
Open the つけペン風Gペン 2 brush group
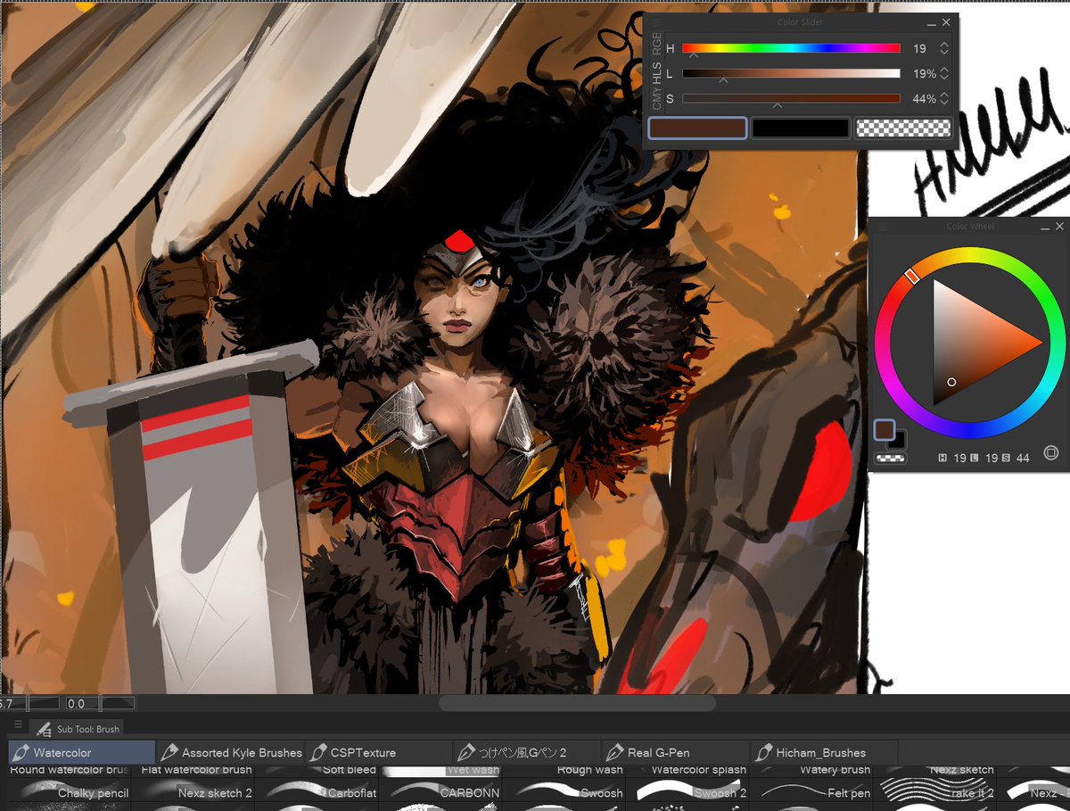point(528,753)
